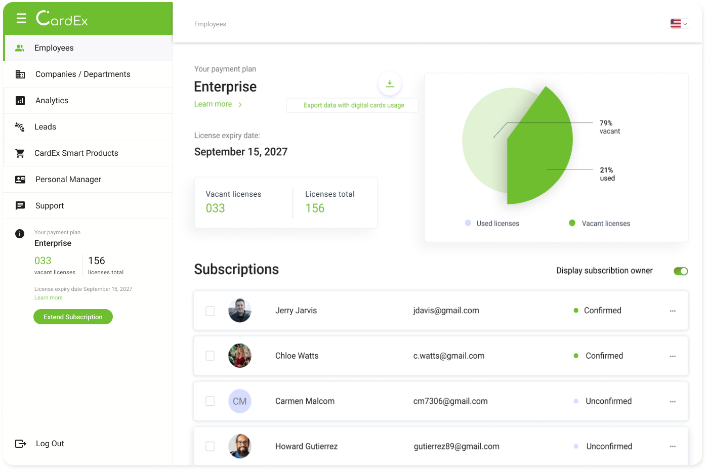
Task: Navigate to Companies / Departments
Action: [82, 74]
